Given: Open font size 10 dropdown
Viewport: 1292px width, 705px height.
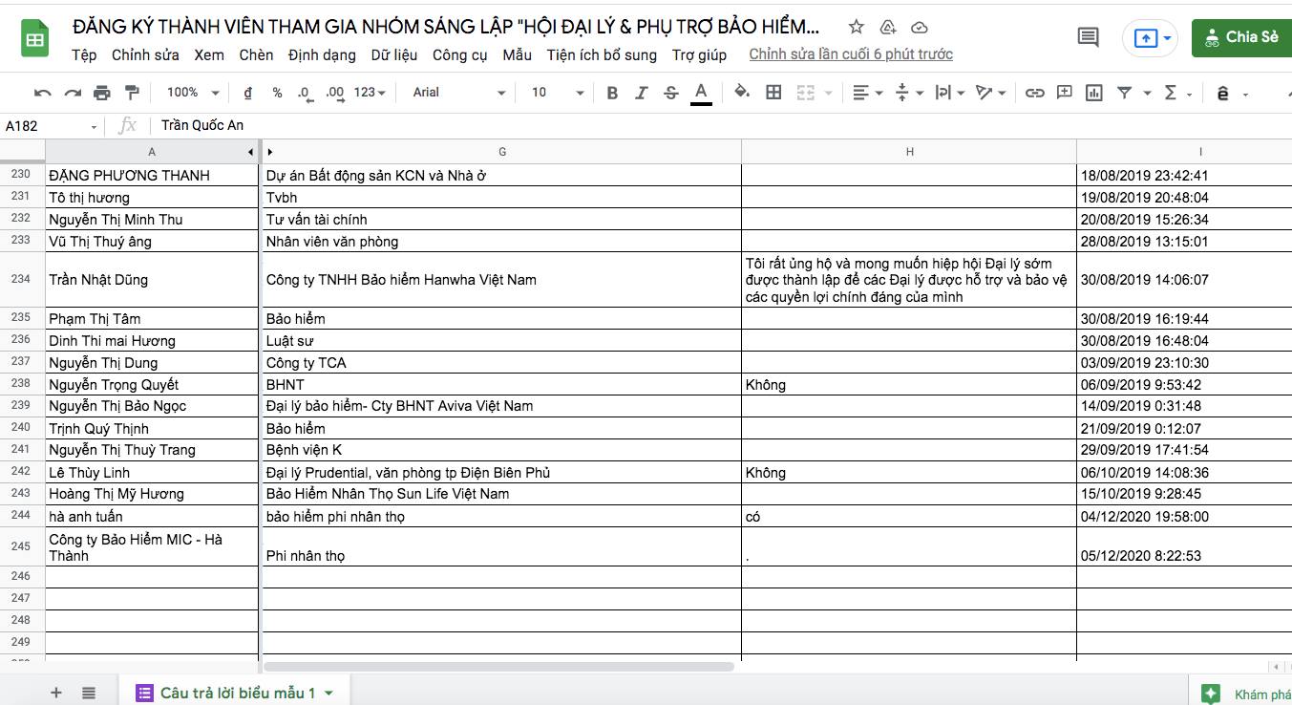Looking at the screenshot, I should 557,93.
